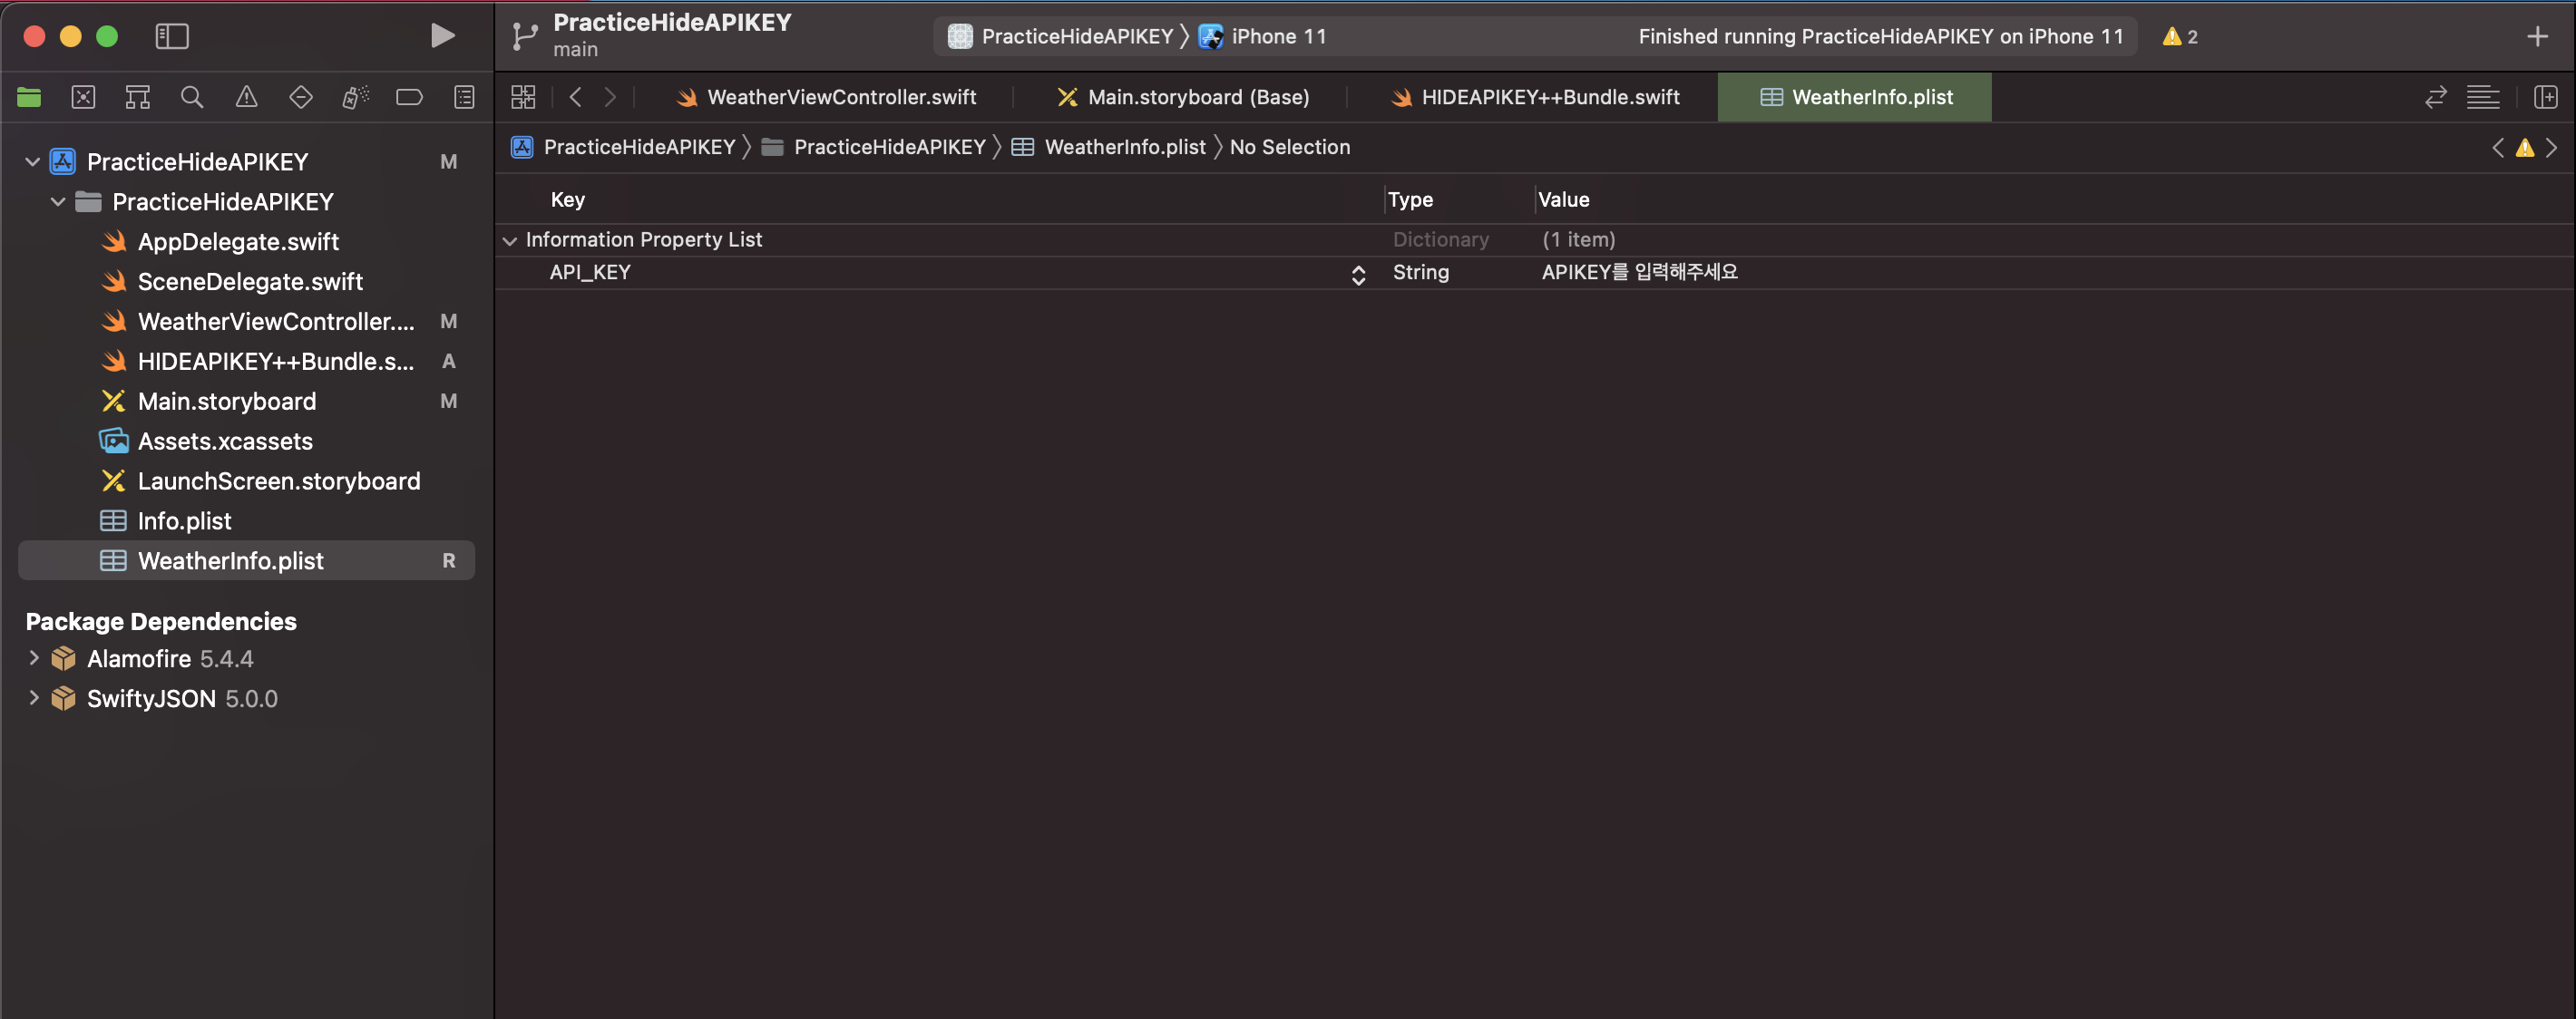Viewport: 2576px width, 1019px height.
Task: Add editor on right split icon
Action: click(2545, 97)
